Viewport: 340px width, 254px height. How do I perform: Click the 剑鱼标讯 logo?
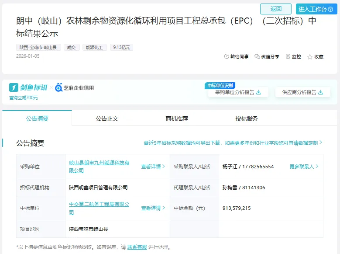pyautogui.click(x=28, y=87)
